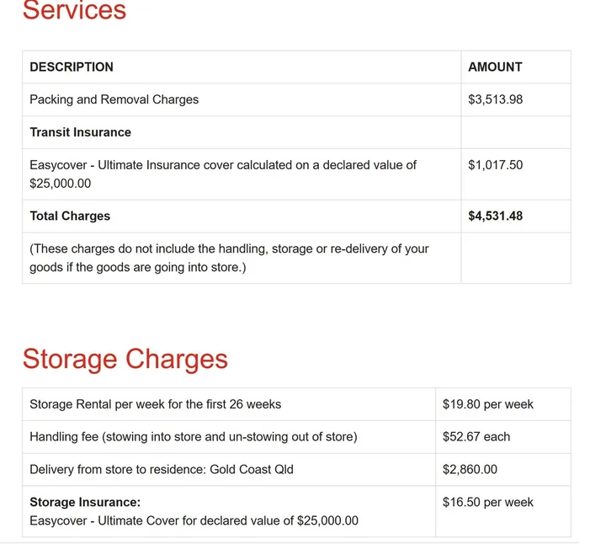Click the DESCRIPTION column header
The image size is (606, 544).
72,67
